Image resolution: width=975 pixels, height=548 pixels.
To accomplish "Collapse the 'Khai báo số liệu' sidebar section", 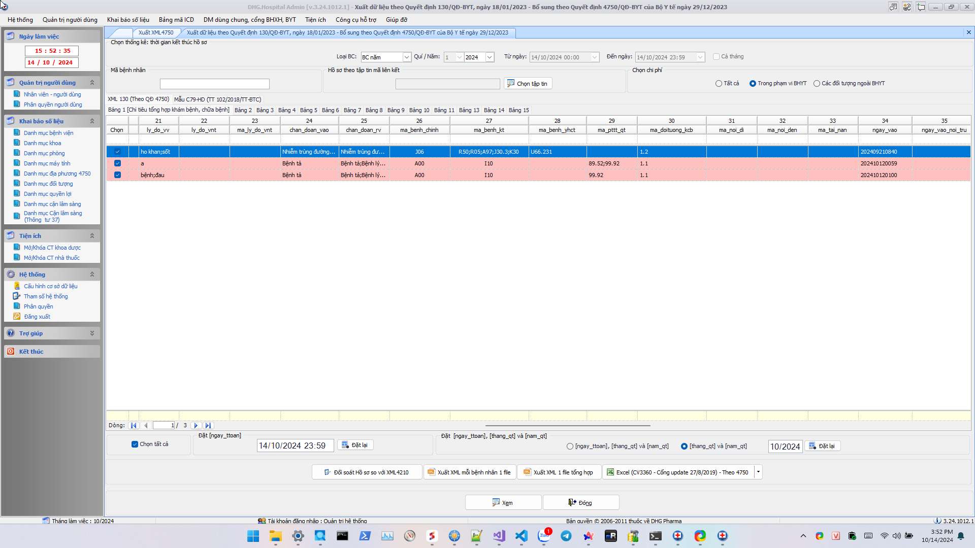I will click(92, 121).
